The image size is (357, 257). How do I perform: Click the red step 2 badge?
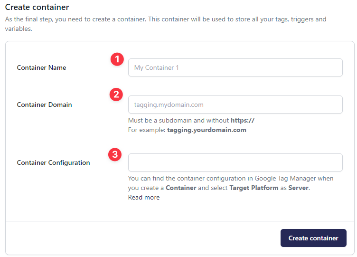click(x=116, y=94)
